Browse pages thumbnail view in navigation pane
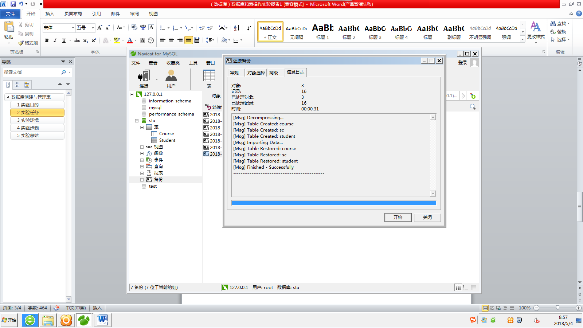Screen dimensions: 583x328 coord(17,85)
